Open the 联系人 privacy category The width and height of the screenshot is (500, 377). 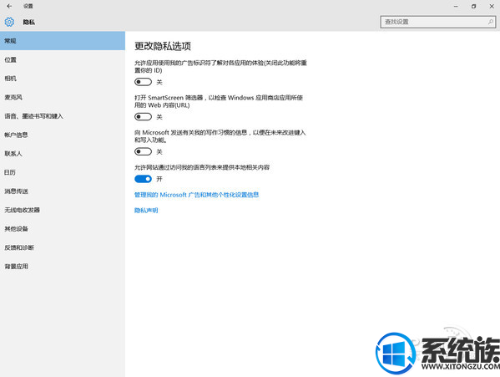click(x=63, y=154)
